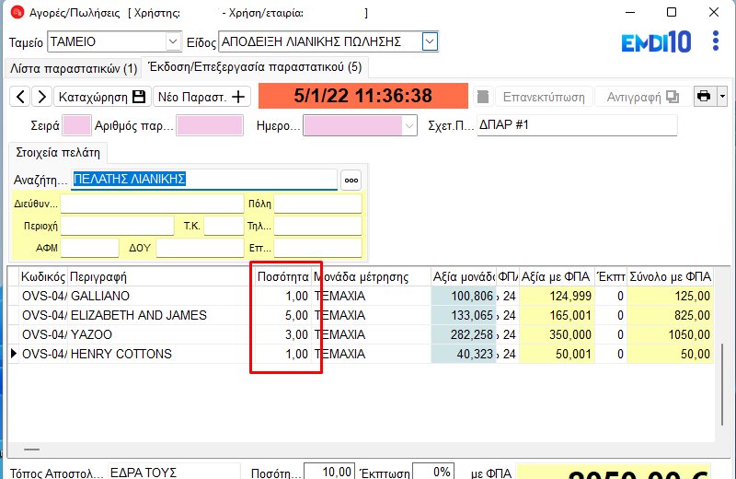Click the Σχετ.Π... field with ΔΠΑΡ #1
The width and height of the screenshot is (736, 479).
pyautogui.click(x=577, y=125)
